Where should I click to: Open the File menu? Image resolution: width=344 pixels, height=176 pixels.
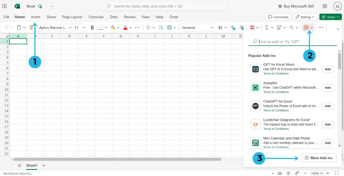click(7, 17)
